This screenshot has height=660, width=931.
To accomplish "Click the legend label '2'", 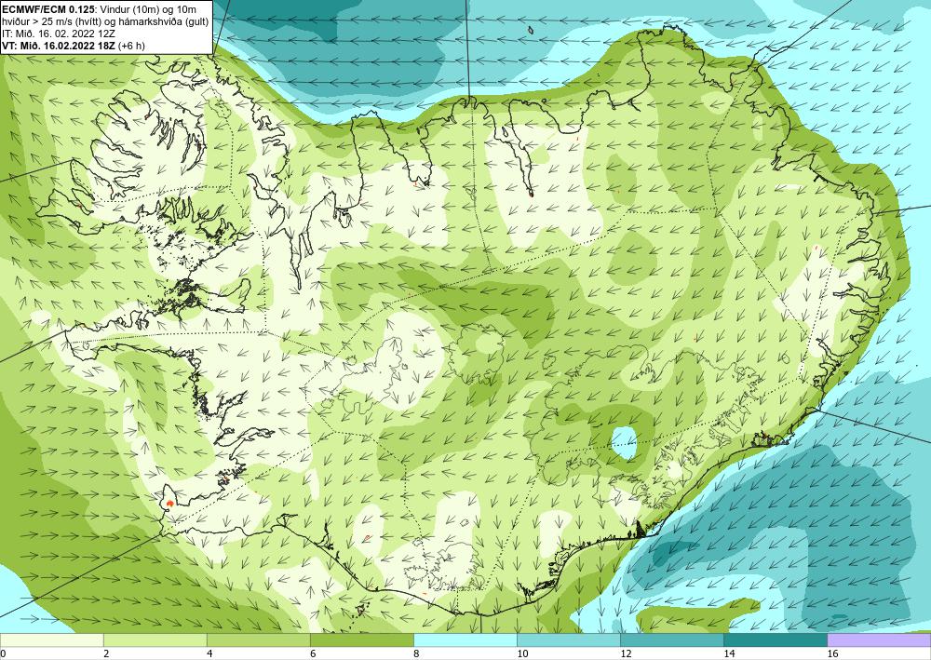I will click(106, 654).
